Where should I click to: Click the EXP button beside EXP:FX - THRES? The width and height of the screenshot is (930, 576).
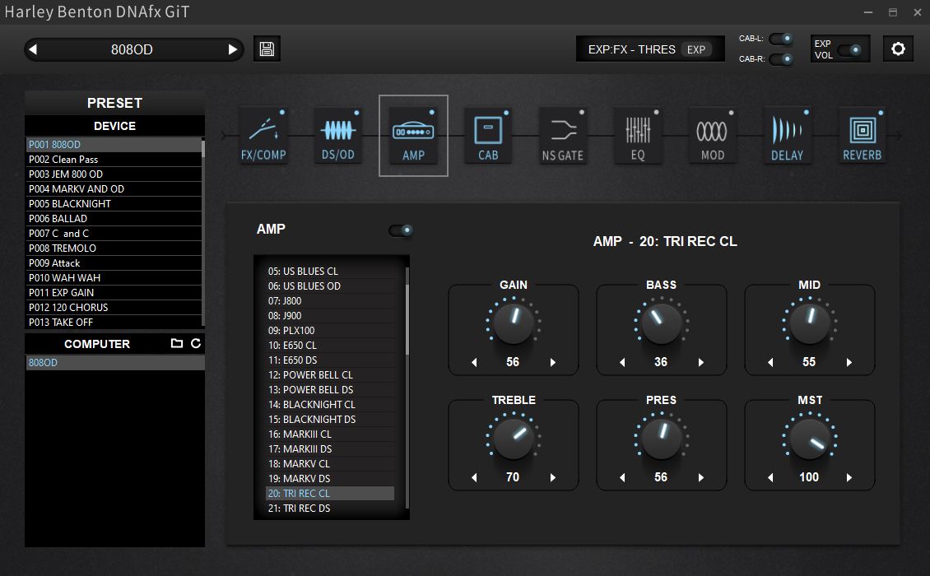pos(696,50)
